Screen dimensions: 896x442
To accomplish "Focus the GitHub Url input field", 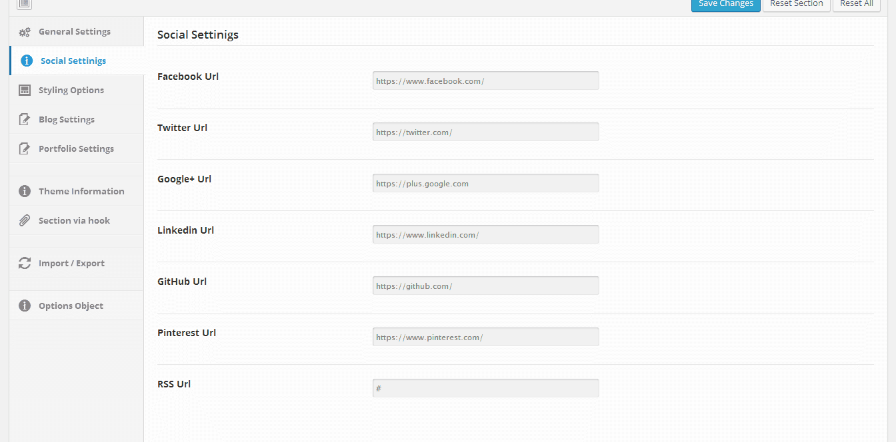I will tap(485, 286).
